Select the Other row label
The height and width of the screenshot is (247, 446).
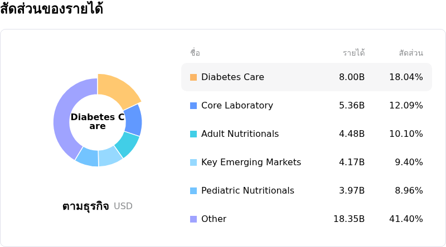(214, 219)
